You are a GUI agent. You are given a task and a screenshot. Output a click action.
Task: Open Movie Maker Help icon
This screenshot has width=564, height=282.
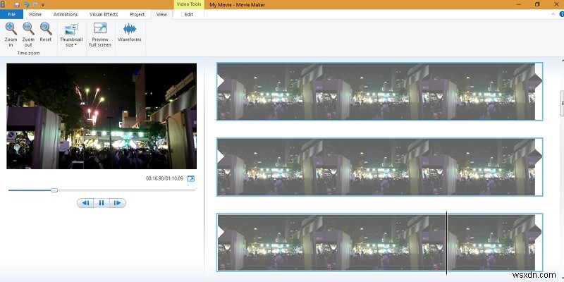(x=562, y=14)
